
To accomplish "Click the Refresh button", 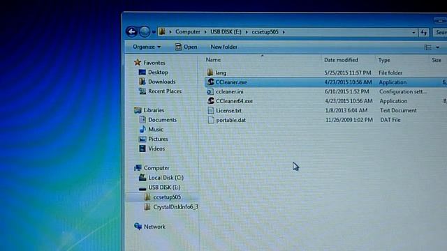I will point(424,33).
